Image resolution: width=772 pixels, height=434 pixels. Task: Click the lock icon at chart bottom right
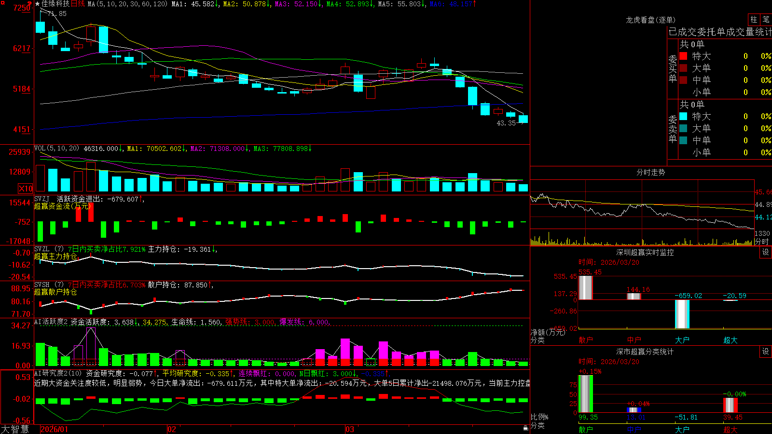click(525, 428)
